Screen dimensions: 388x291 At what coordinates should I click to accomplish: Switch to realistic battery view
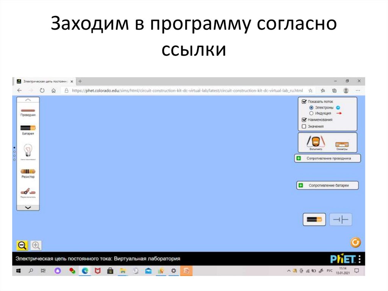[x=314, y=219]
